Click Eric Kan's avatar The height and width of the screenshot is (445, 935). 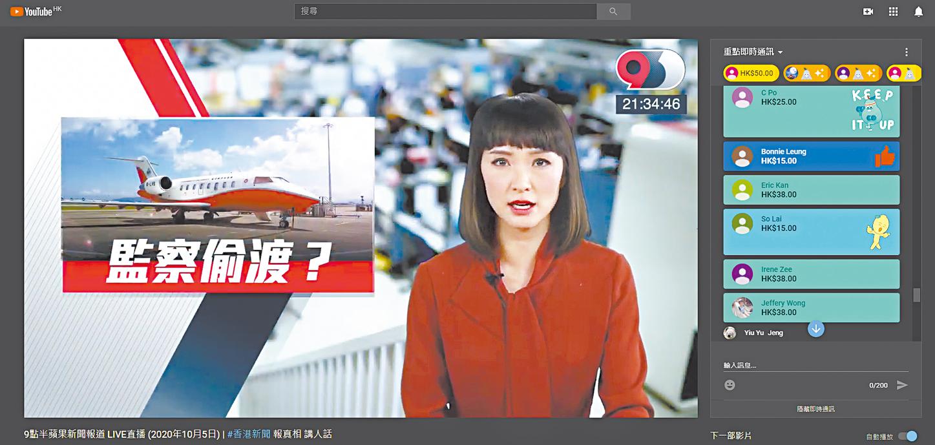tap(742, 190)
